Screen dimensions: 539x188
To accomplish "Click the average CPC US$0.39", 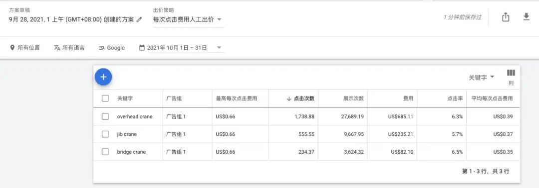I will coord(503,116).
